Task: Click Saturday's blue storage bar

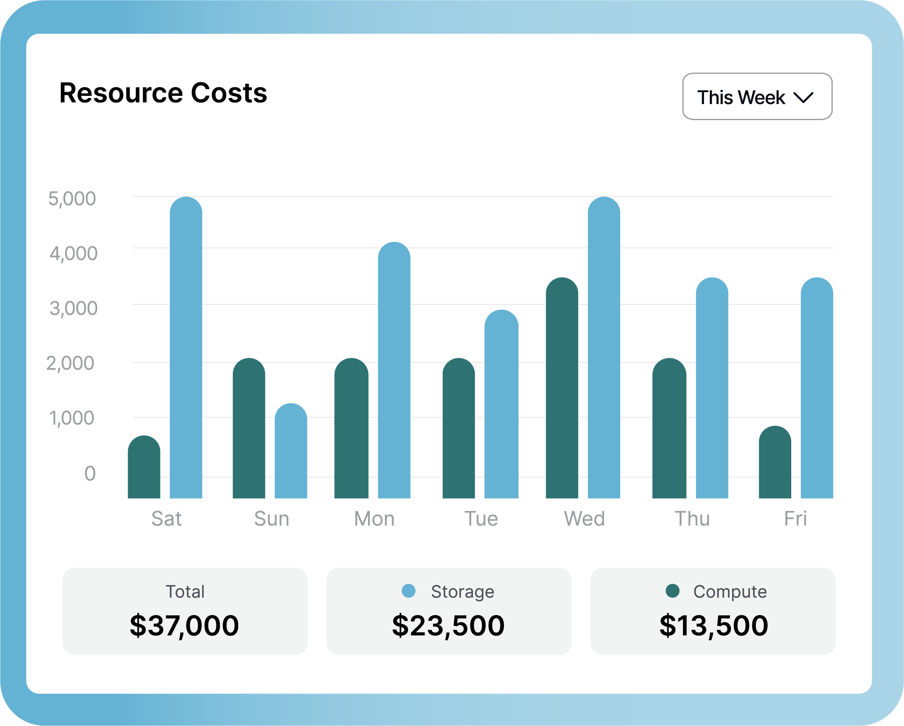Action: (186, 348)
